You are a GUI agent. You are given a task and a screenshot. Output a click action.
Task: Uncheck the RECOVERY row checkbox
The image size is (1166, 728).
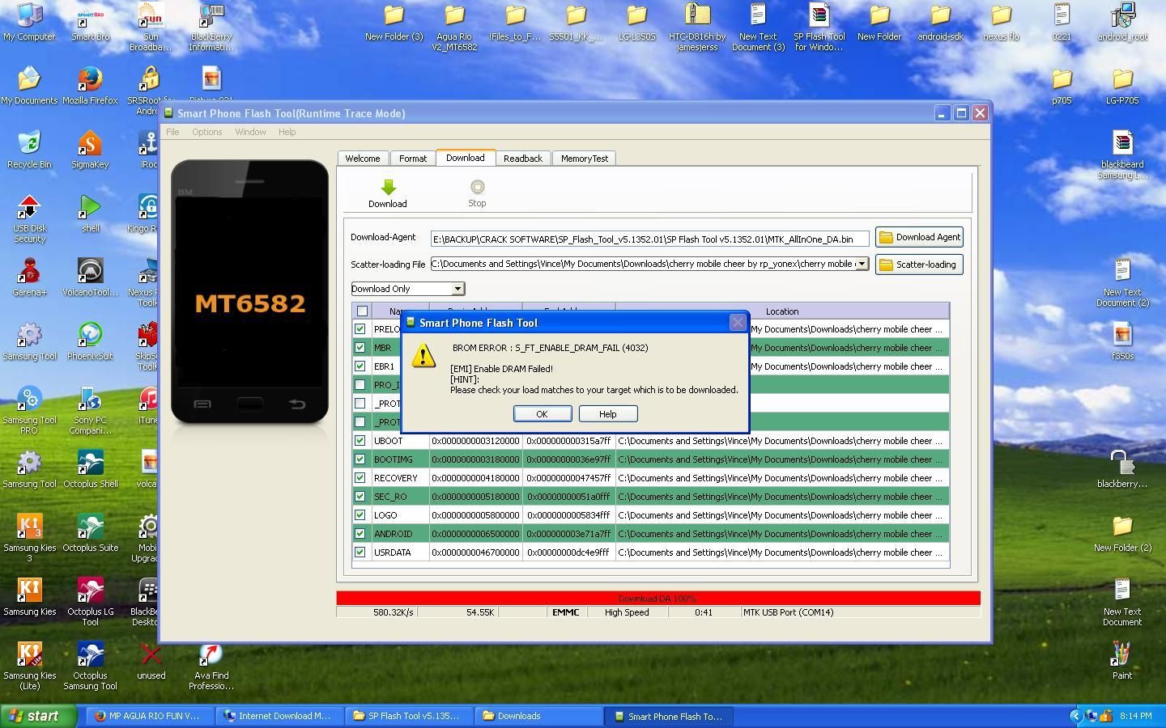[x=360, y=478]
